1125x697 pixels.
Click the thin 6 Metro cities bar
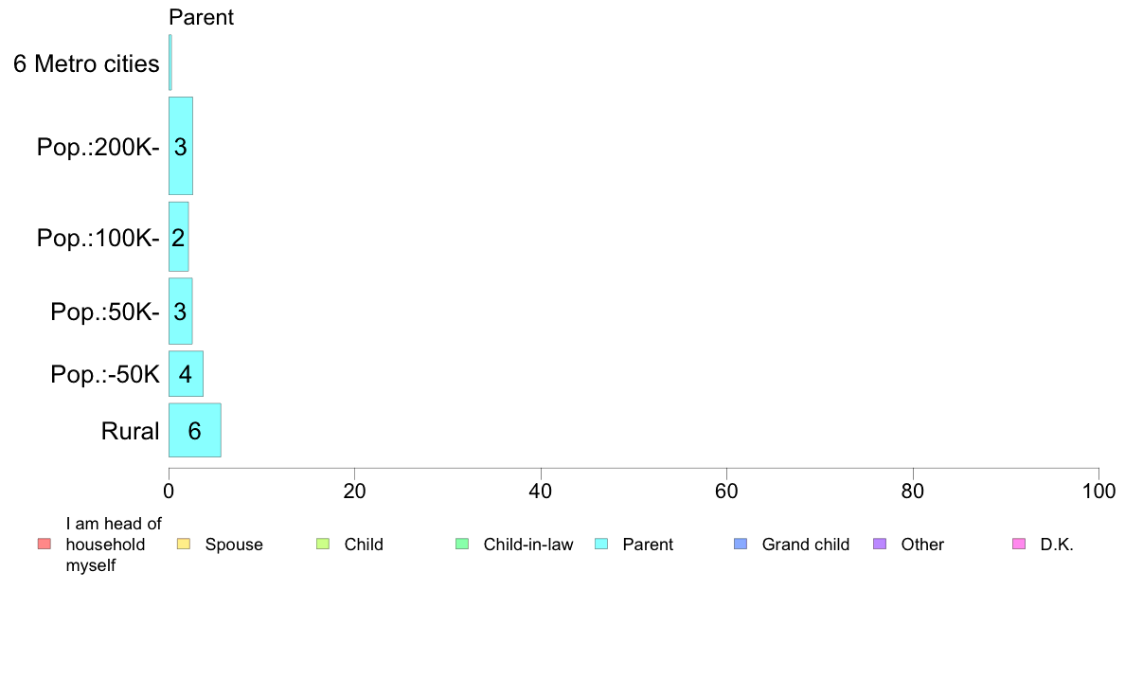(x=170, y=63)
